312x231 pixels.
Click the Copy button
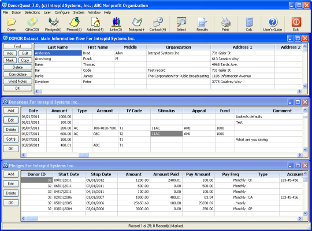[25, 60]
